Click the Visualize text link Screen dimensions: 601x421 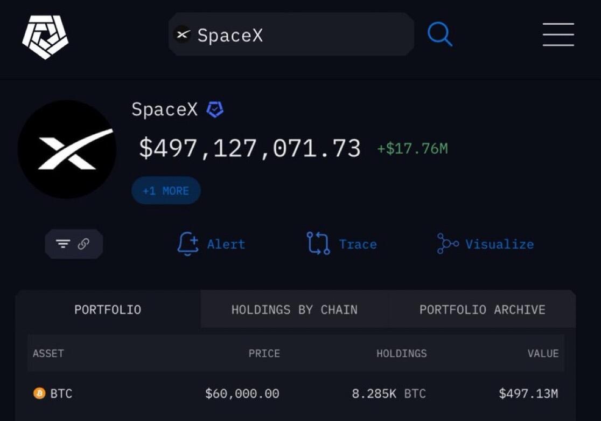(x=499, y=244)
